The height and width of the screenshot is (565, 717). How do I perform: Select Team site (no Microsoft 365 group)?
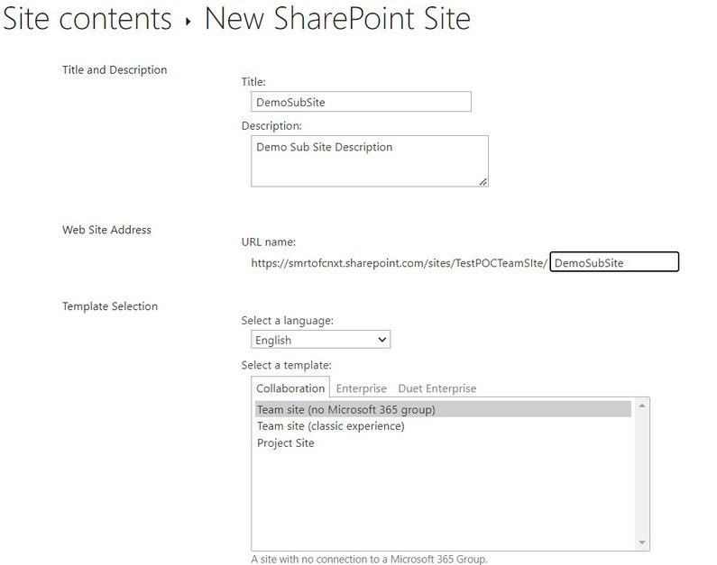(x=346, y=409)
